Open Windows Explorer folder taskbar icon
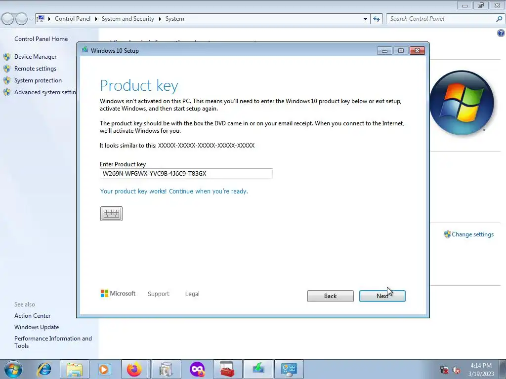Viewport: 506px width, 379px height. coord(75,369)
